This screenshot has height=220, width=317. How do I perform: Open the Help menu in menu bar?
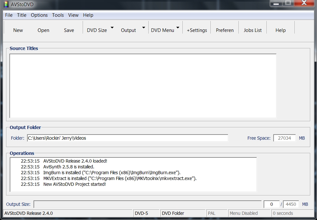(88, 15)
